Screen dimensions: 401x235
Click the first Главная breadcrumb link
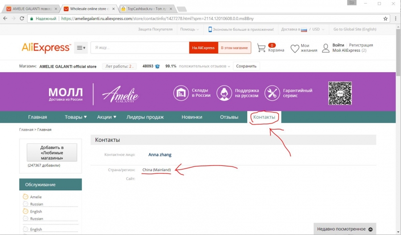point(26,130)
